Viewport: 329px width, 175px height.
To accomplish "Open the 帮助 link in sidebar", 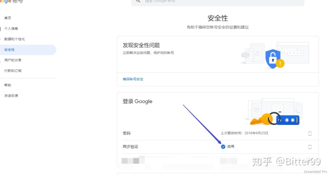I will pos(8,85).
